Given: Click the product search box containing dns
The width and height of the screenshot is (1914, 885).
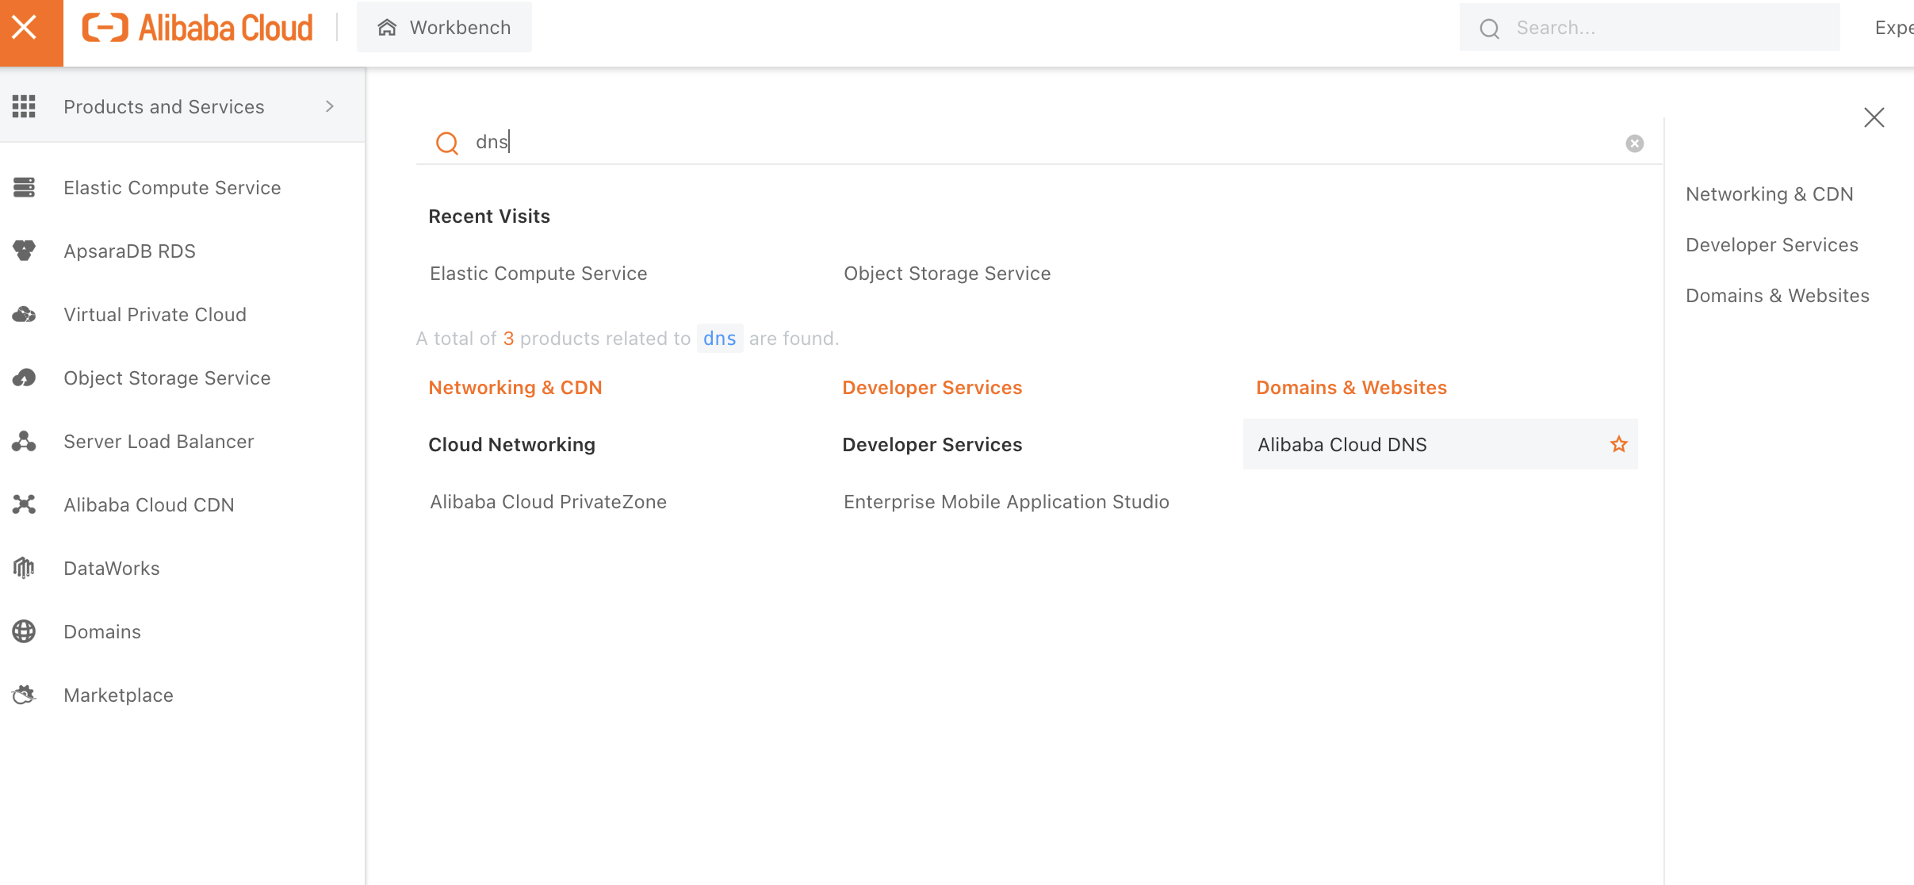Looking at the screenshot, I should [1039, 142].
